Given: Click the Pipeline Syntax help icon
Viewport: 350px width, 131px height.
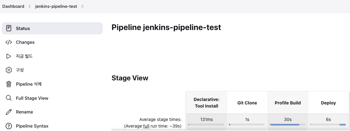Looking at the screenshot, I should (x=9, y=126).
